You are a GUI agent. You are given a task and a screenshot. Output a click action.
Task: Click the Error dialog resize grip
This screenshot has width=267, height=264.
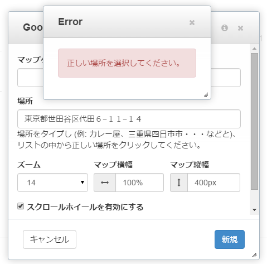[x=206, y=95]
